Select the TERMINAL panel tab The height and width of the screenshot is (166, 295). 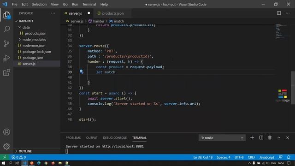point(139,138)
